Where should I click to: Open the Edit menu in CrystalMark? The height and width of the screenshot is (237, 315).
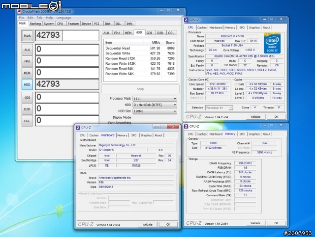point(30,18)
